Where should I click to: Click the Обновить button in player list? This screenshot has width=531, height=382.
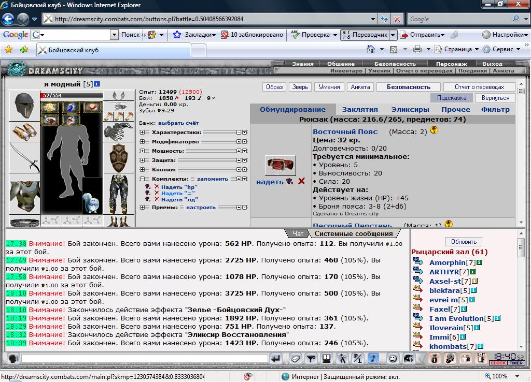[x=464, y=242]
